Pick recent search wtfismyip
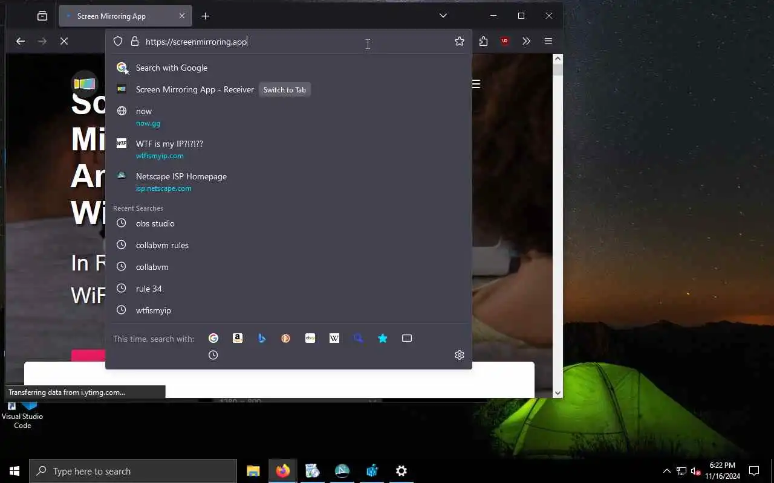 (288, 310)
